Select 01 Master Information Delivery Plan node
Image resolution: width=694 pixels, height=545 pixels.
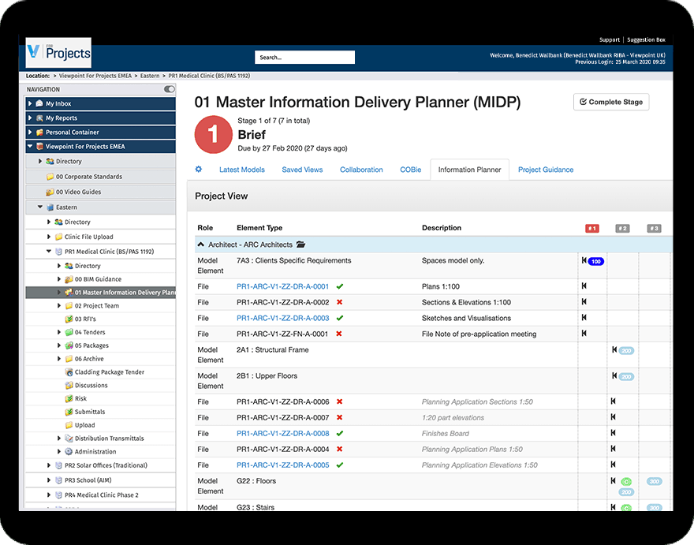100,292
